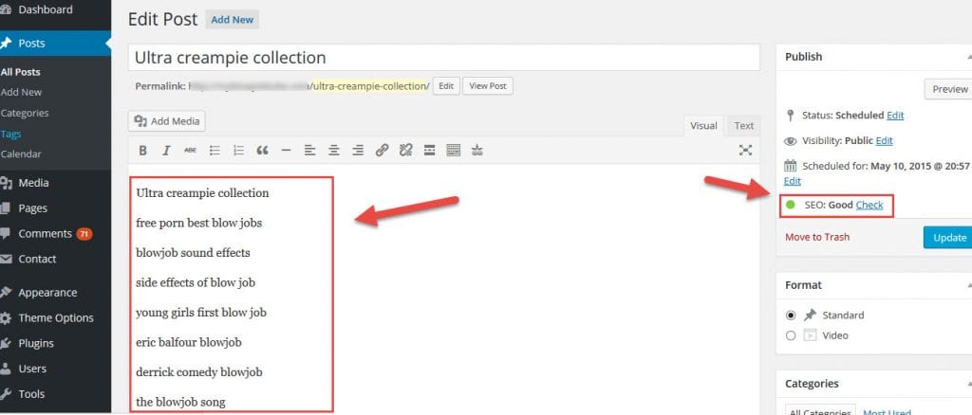Viewport: 972px width, 415px height.
Task: Click the remove link icon
Action: click(405, 150)
